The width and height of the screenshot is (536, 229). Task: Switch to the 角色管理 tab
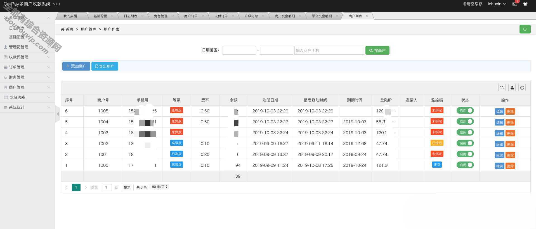point(161,16)
